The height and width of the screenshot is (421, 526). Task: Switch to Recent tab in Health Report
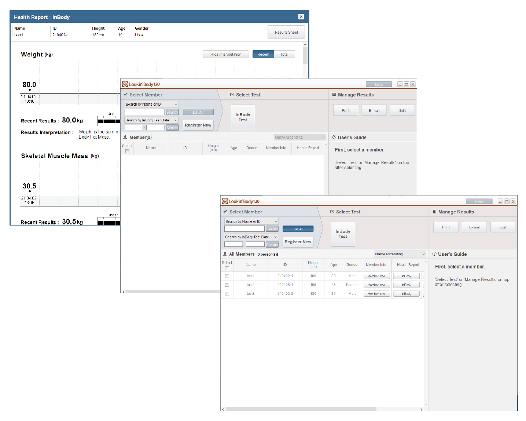coord(263,54)
